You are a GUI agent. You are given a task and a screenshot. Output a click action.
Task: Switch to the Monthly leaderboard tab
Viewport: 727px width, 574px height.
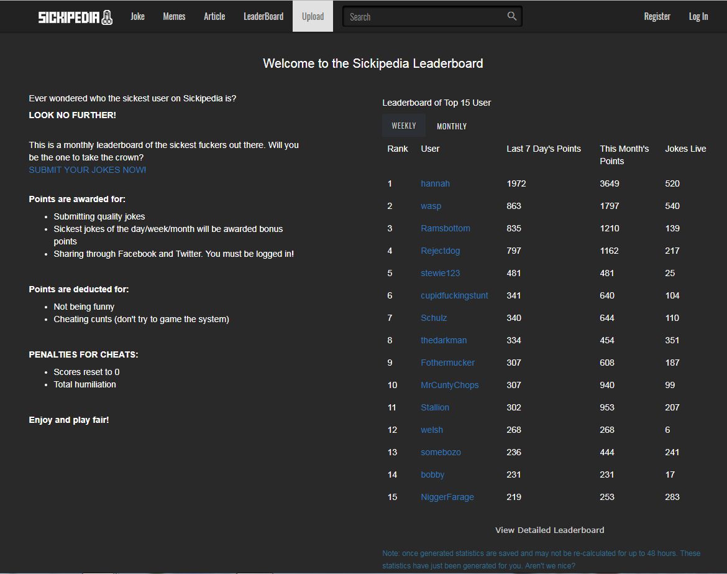tap(452, 126)
